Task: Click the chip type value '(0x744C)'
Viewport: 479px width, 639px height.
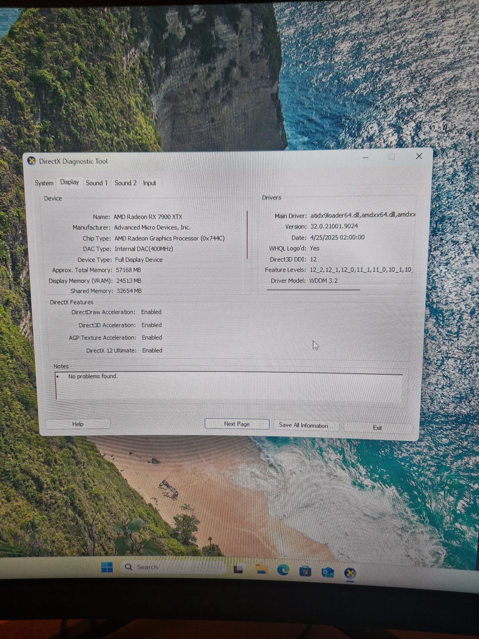Action: point(212,239)
